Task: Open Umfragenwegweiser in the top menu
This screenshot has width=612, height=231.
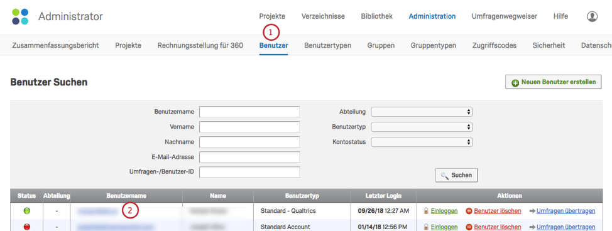Action: (x=505, y=16)
